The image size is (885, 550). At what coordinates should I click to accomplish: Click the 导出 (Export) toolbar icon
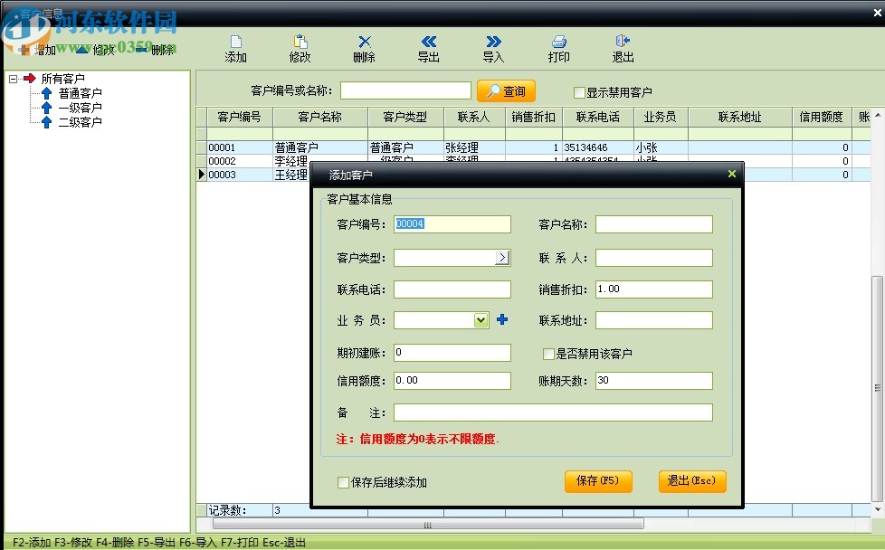point(428,48)
